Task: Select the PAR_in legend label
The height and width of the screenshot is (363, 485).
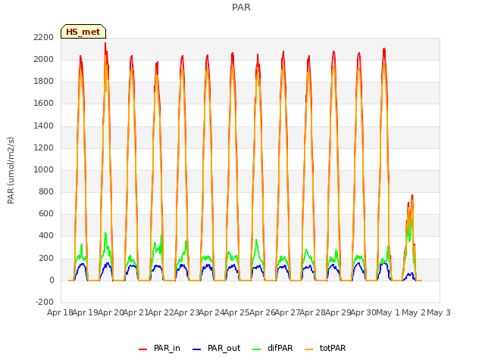Action: pos(167,348)
